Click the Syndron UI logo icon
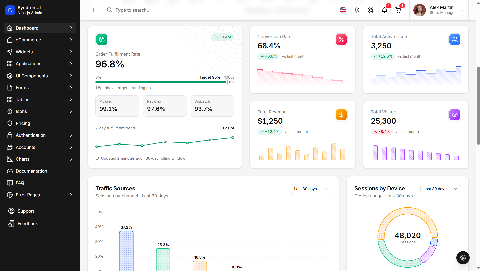The width and height of the screenshot is (481, 271). click(x=10, y=10)
